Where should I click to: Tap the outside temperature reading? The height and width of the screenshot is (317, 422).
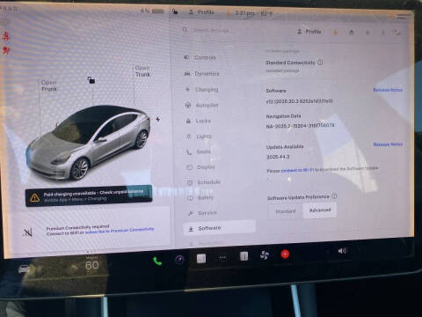point(266,13)
